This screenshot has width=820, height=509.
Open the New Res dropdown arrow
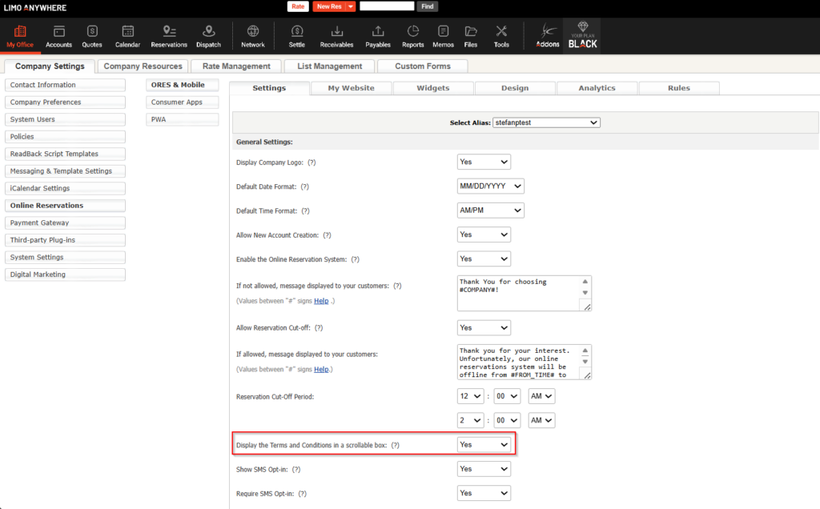click(351, 6)
